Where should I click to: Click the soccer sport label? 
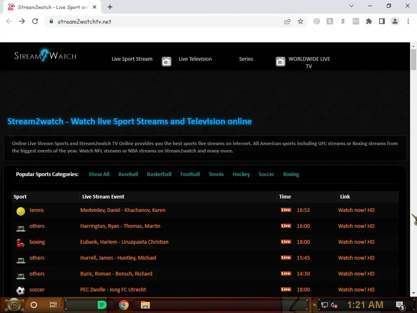tap(37, 290)
